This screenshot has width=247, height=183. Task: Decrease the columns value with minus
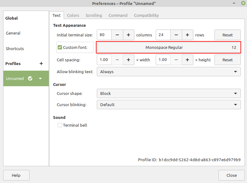[117, 35]
